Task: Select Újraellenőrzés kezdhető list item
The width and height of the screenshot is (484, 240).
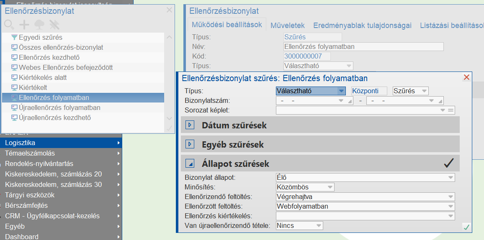Action: pyautogui.click(x=83, y=117)
